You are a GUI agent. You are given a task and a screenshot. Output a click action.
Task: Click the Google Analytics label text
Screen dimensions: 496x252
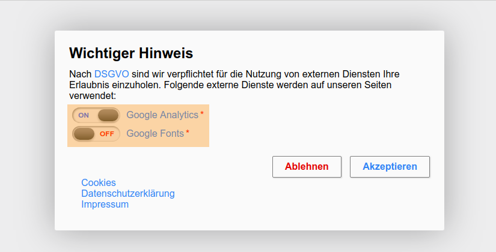click(162, 115)
